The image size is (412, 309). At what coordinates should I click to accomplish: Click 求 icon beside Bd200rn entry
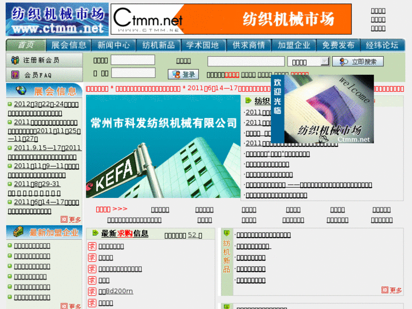point(92,291)
